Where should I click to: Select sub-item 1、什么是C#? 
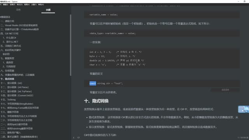9,38
